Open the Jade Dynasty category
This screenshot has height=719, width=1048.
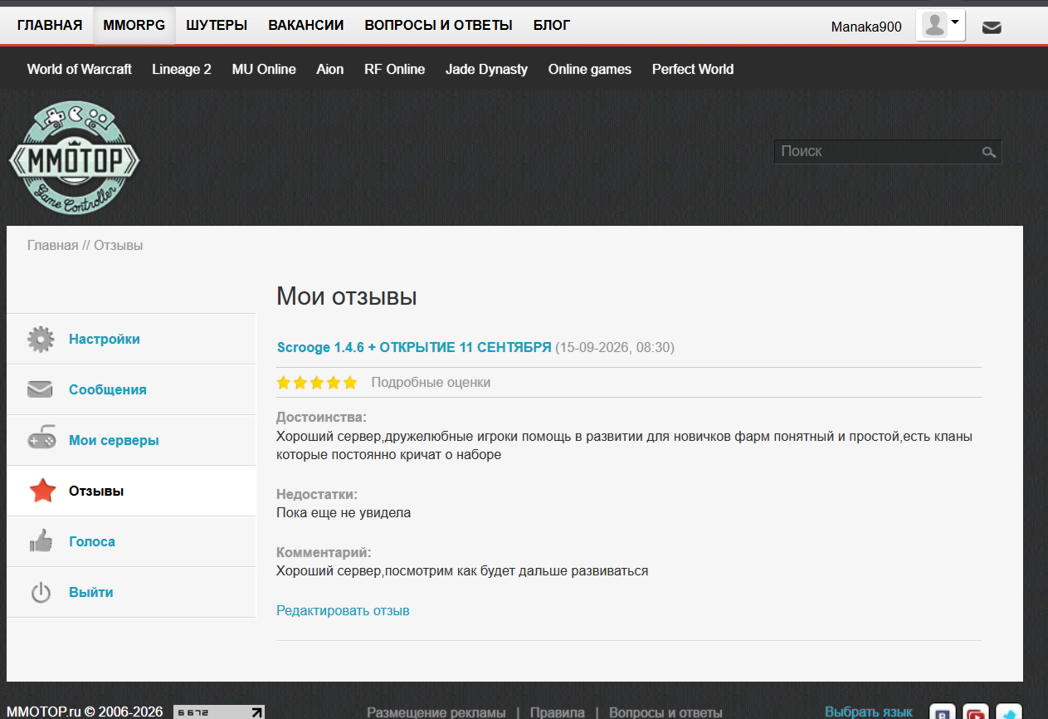pyautogui.click(x=486, y=69)
